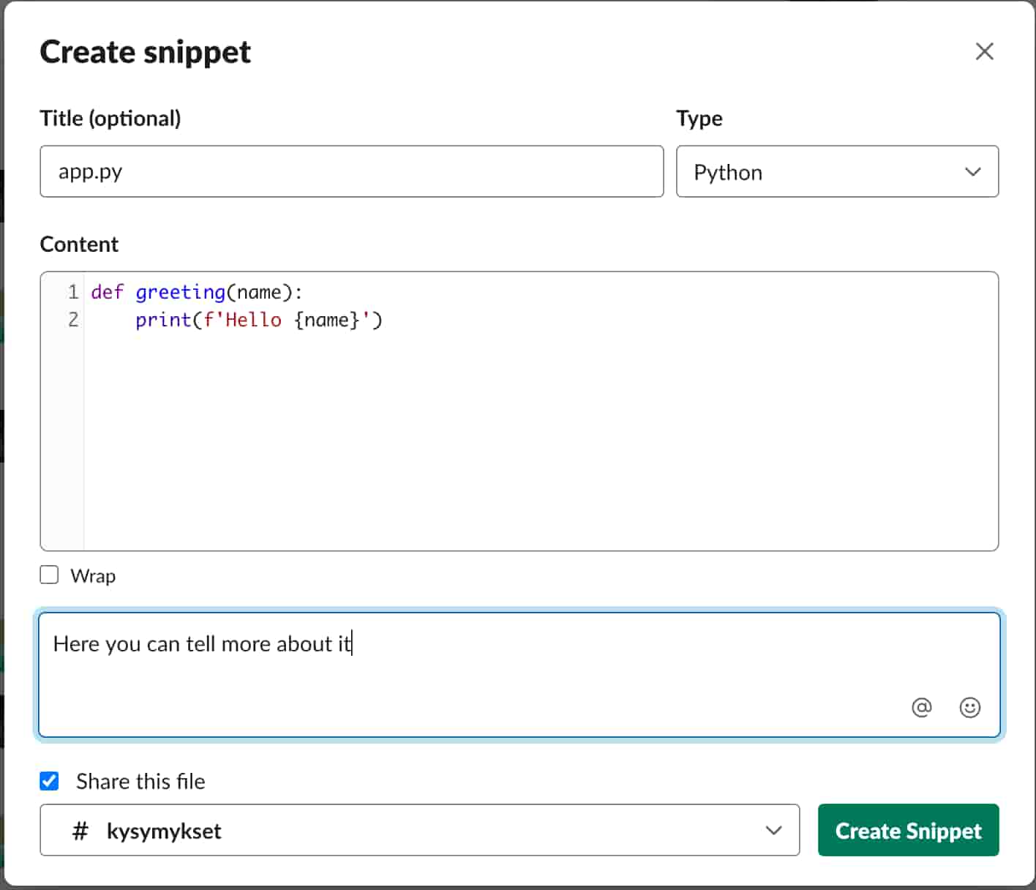Enable the Wrap checkbox

49,575
